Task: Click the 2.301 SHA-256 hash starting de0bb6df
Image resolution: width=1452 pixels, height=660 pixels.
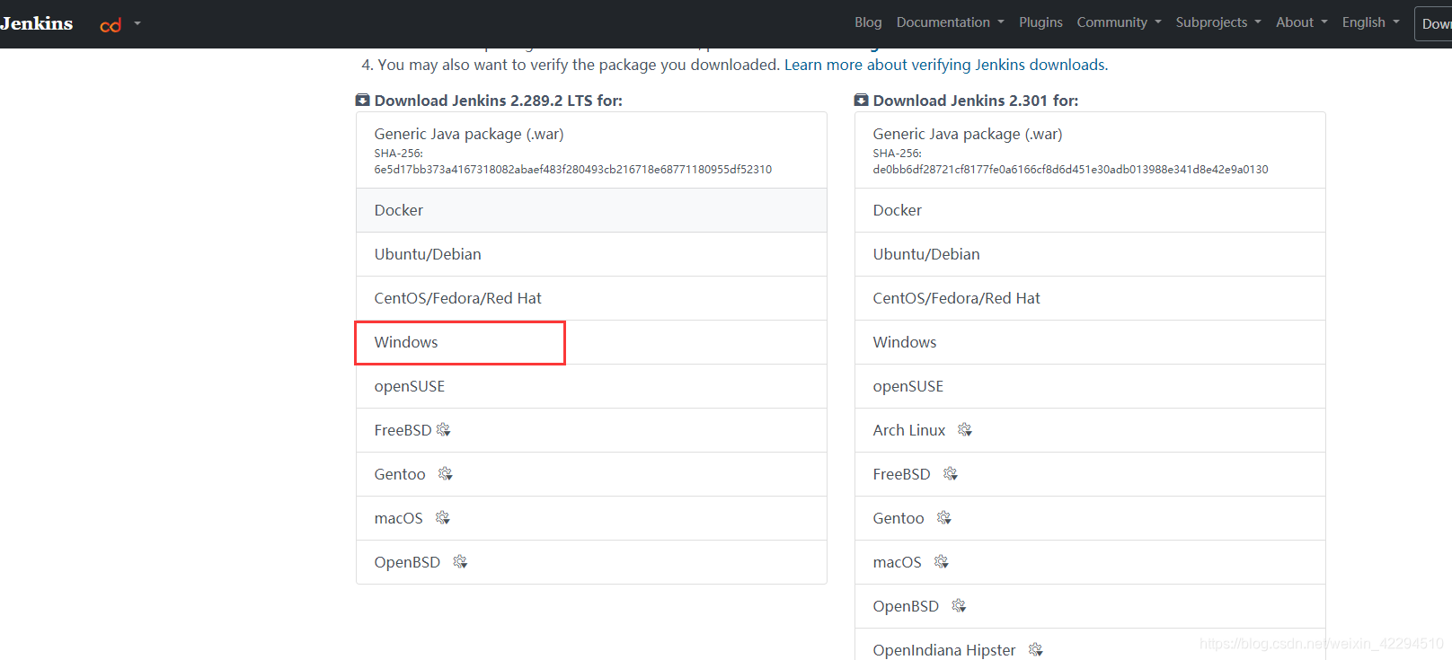Action: pyautogui.click(x=1070, y=170)
